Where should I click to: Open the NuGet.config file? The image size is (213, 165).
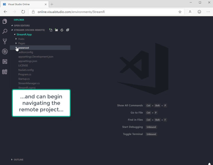coord(26,70)
